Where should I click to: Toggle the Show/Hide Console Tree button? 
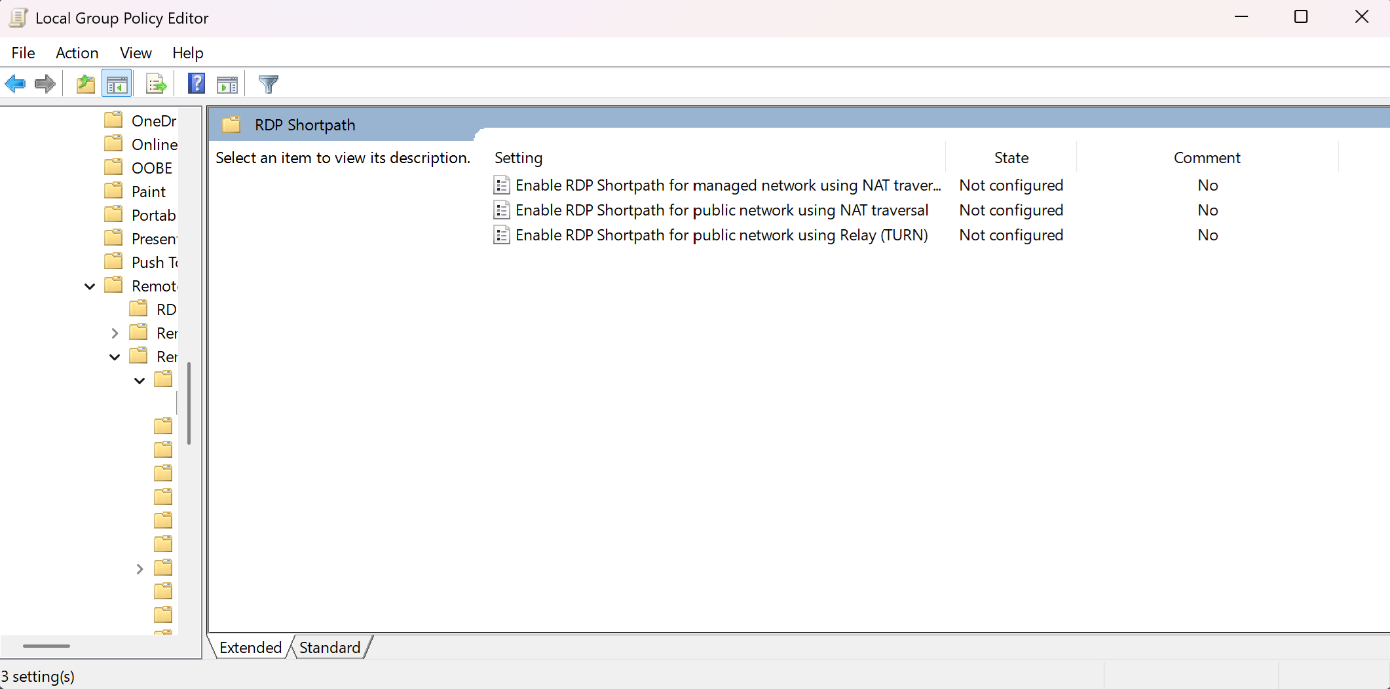117,83
